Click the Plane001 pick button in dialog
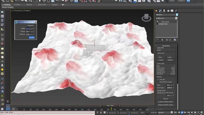This screenshot has height=115, width=204. pyautogui.click(x=31, y=26)
